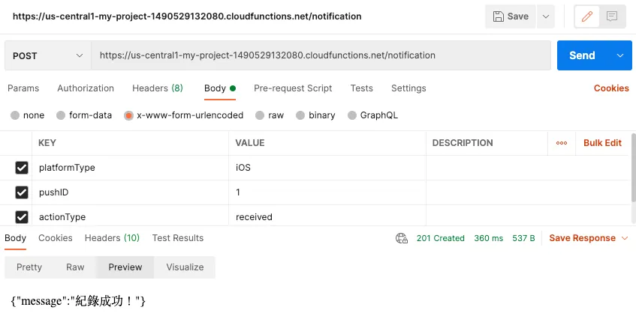Screen dimensions: 636x316
Task: Open the comments icon panel
Action: pyautogui.click(x=612, y=16)
